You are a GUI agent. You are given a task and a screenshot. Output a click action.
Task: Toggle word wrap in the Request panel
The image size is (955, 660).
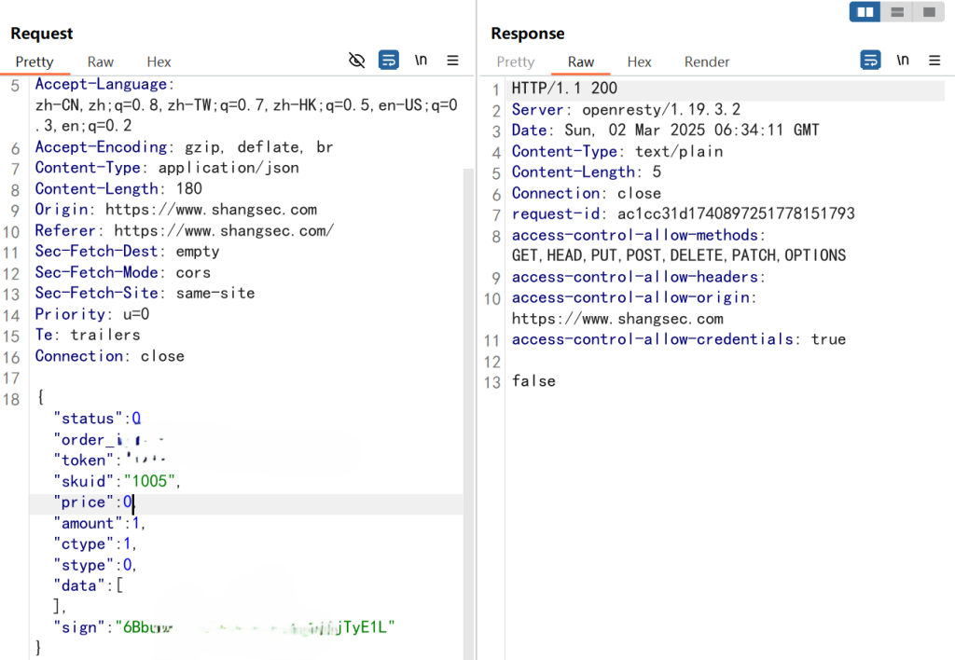(x=389, y=61)
